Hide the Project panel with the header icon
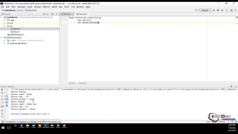 [57, 14]
